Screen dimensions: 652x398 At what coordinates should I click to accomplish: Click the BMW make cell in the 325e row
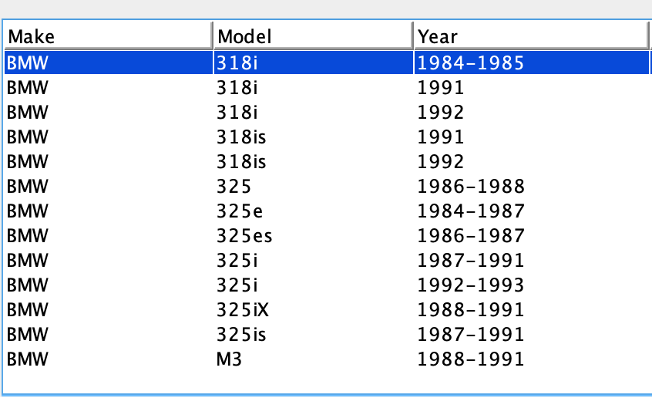(x=109, y=211)
